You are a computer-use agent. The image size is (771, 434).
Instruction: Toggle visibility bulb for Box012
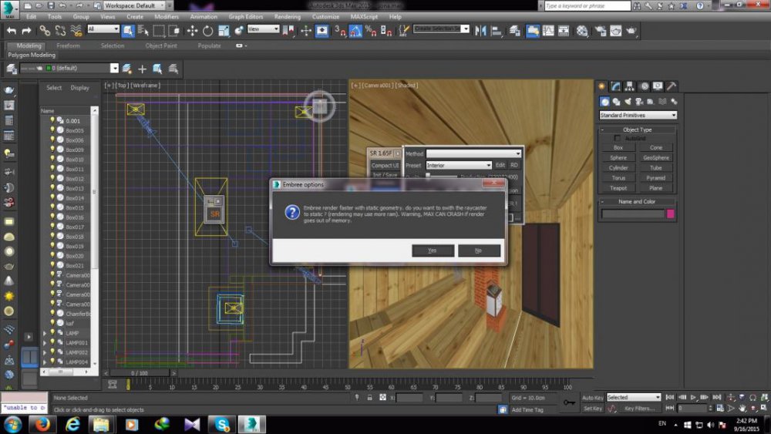[x=52, y=179]
